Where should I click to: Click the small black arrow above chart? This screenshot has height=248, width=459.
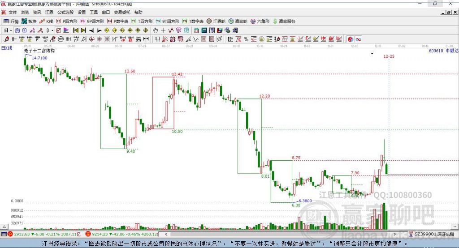(x=372, y=54)
